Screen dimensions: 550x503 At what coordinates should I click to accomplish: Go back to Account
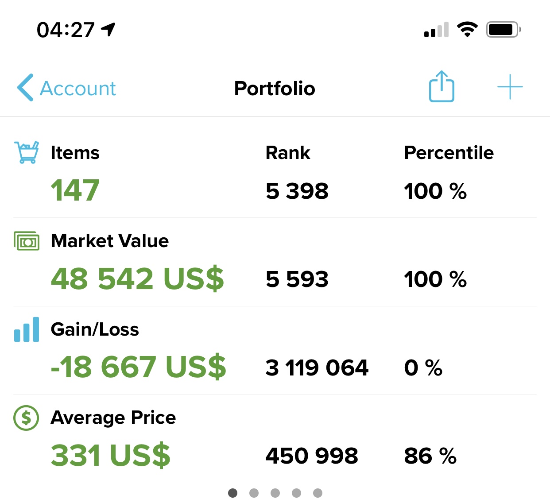point(78,88)
